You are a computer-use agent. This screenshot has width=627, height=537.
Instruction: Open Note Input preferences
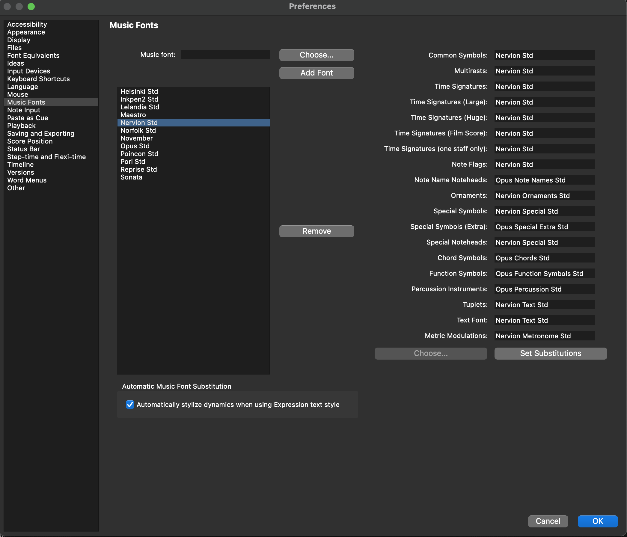click(51, 110)
